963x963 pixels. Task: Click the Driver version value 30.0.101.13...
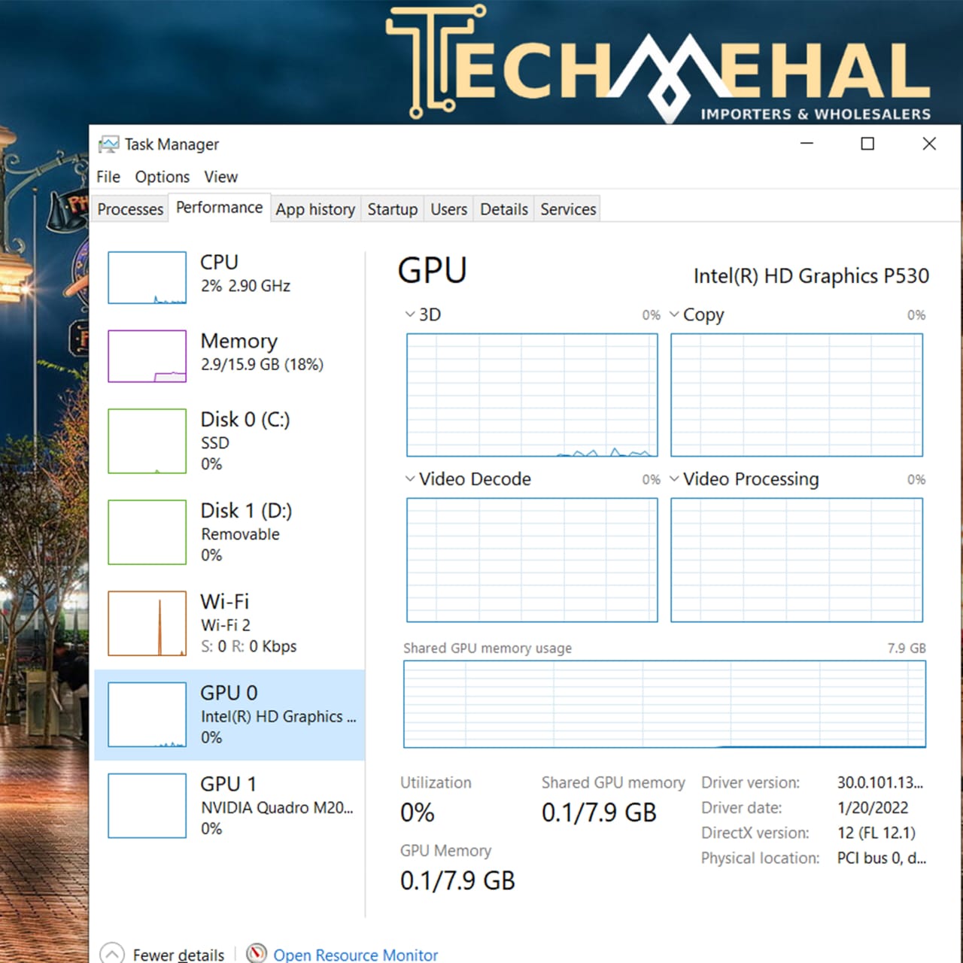[x=880, y=782]
